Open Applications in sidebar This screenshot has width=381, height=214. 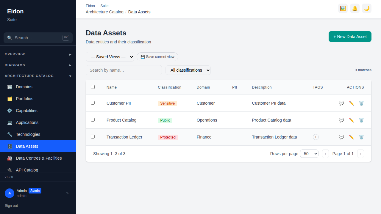(38, 122)
